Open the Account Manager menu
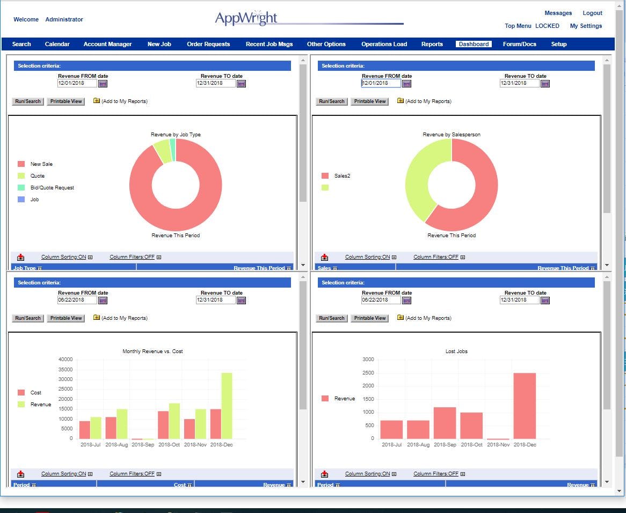626x513 pixels. (x=107, y=44)
